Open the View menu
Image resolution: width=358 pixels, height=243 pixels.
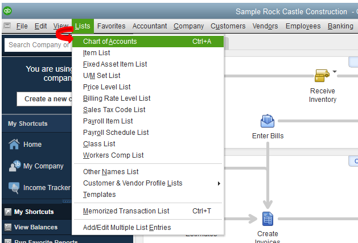point(61,26)
